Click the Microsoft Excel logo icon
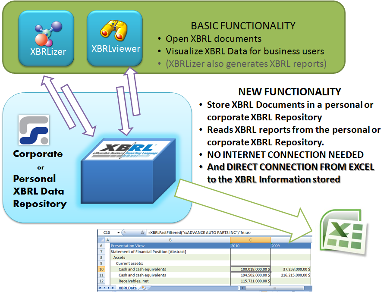Image resolution: width=390 pixels, height=292 pixels. [343, 232]
